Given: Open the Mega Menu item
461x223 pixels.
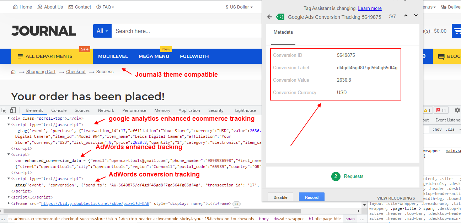Looking at the screenshot, I should point(154,56).
